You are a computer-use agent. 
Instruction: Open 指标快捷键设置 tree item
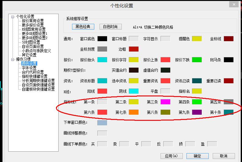[x=34, y=76]
